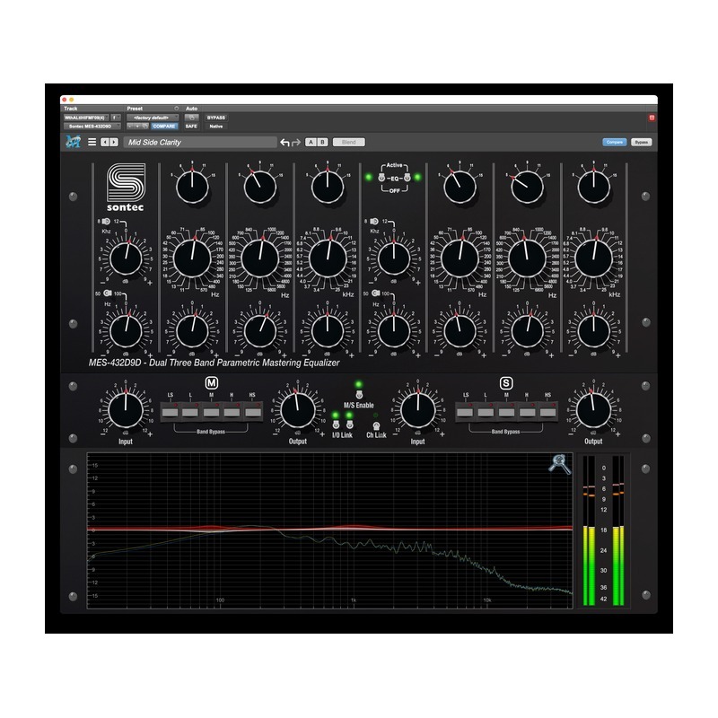The height and width of the screenshot is (718, 718).
Task: Bypass the LS band in M section
Action: [x=170, y=412]
